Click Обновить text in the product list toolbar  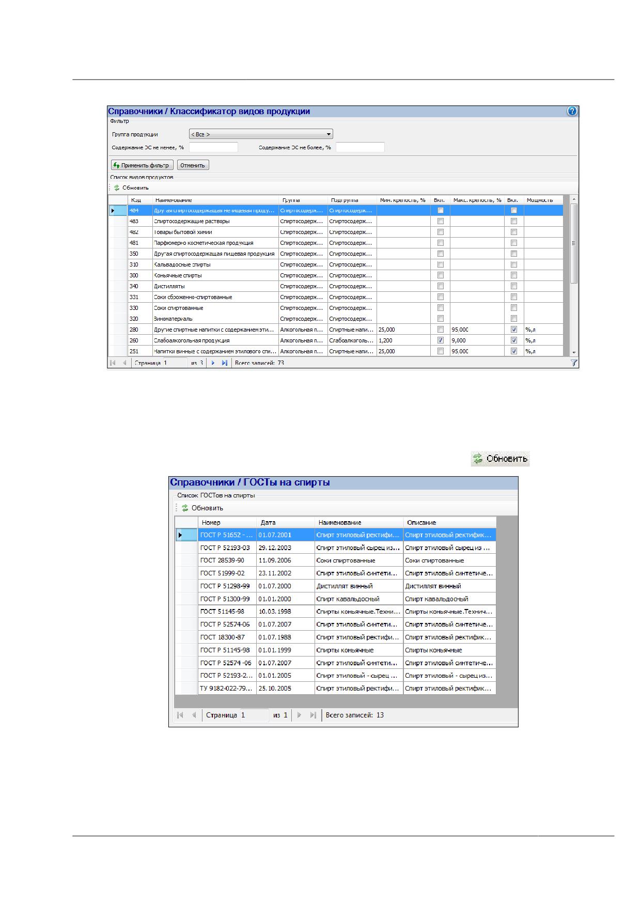click(x=135, y=188)
